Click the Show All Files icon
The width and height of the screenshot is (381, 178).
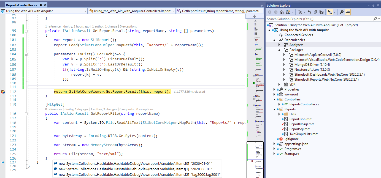tap(321, 12)
